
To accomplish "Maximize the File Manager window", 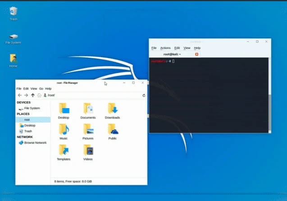I will 133,83.
